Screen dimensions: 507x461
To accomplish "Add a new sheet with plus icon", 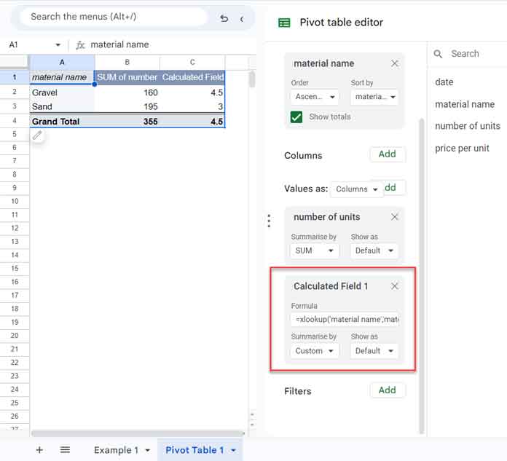I will 39,449.
